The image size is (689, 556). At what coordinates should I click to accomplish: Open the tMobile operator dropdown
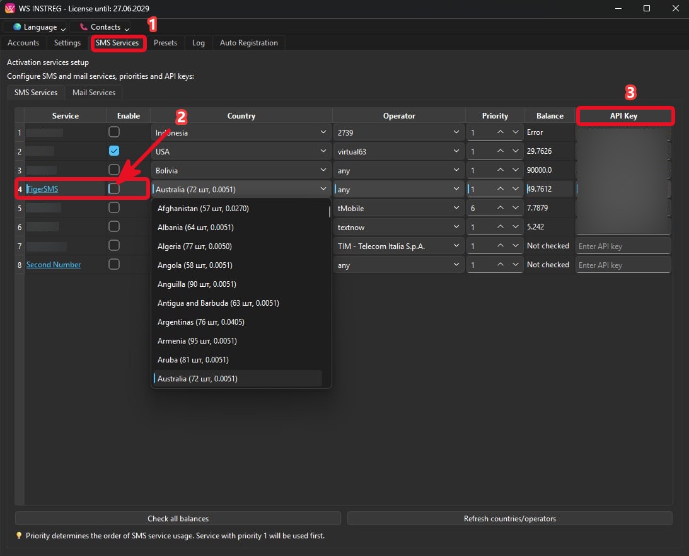pos(398,208)
